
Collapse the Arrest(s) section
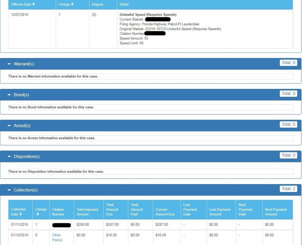9,126
